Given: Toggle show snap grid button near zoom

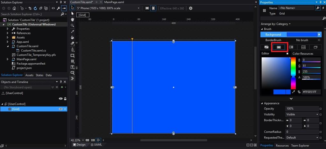Looking at the screenshot, I should [x=87, y=140].
